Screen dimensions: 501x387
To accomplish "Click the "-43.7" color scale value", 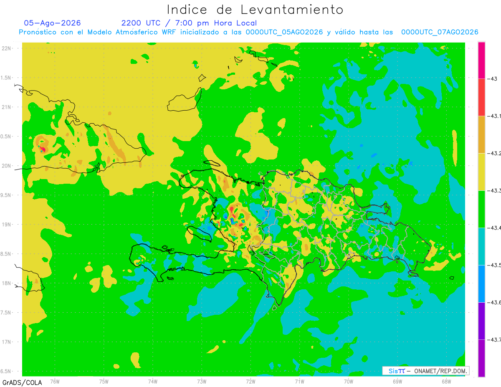I will click(x=494, y=339).
